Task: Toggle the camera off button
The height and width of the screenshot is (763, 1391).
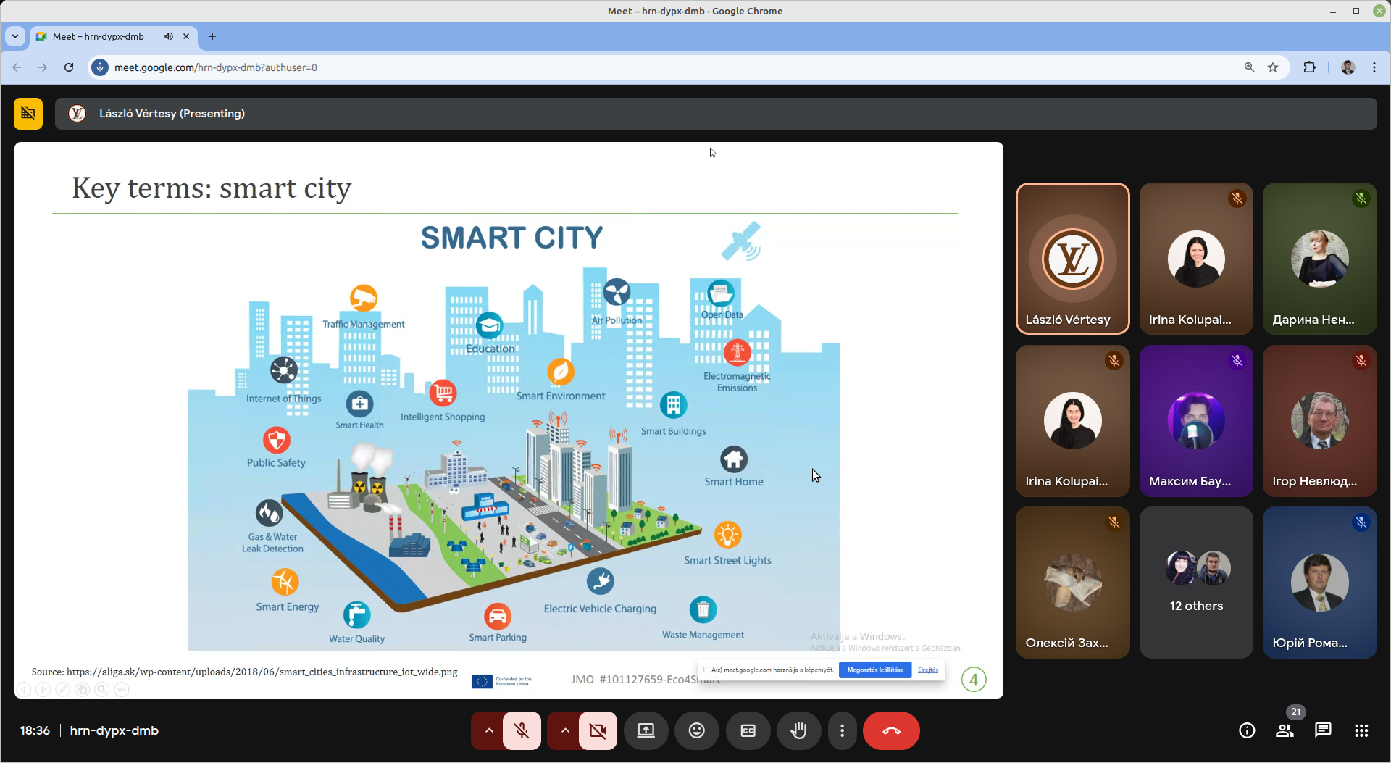Action: (x=598, y=730)
